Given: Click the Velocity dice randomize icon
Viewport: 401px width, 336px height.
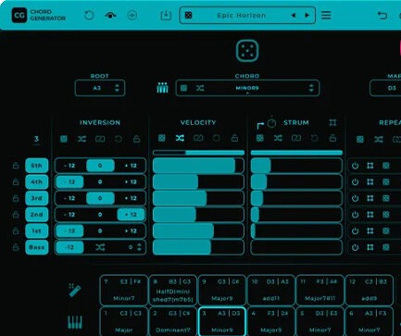Looking at the screenshot, I should (162, 138).
